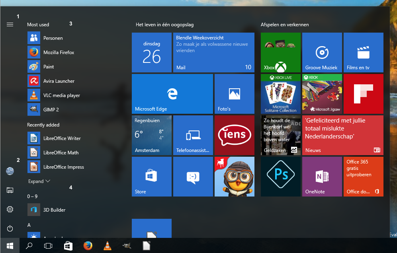Expand the Recently added list
Screen dimensions: 397x253
[x=39, y=181]
